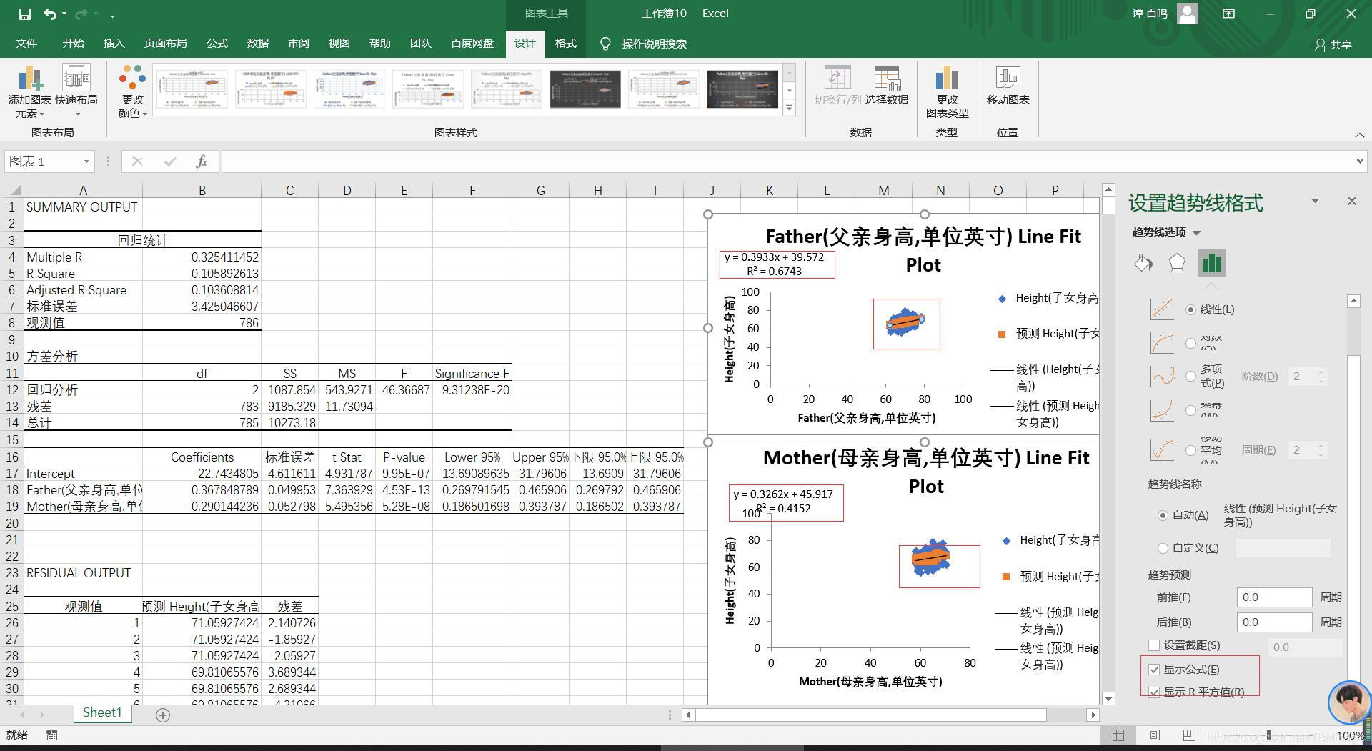Open Change Colors (更改颜色) palette
Viewport: 1372px width, 751px height.
132,91
